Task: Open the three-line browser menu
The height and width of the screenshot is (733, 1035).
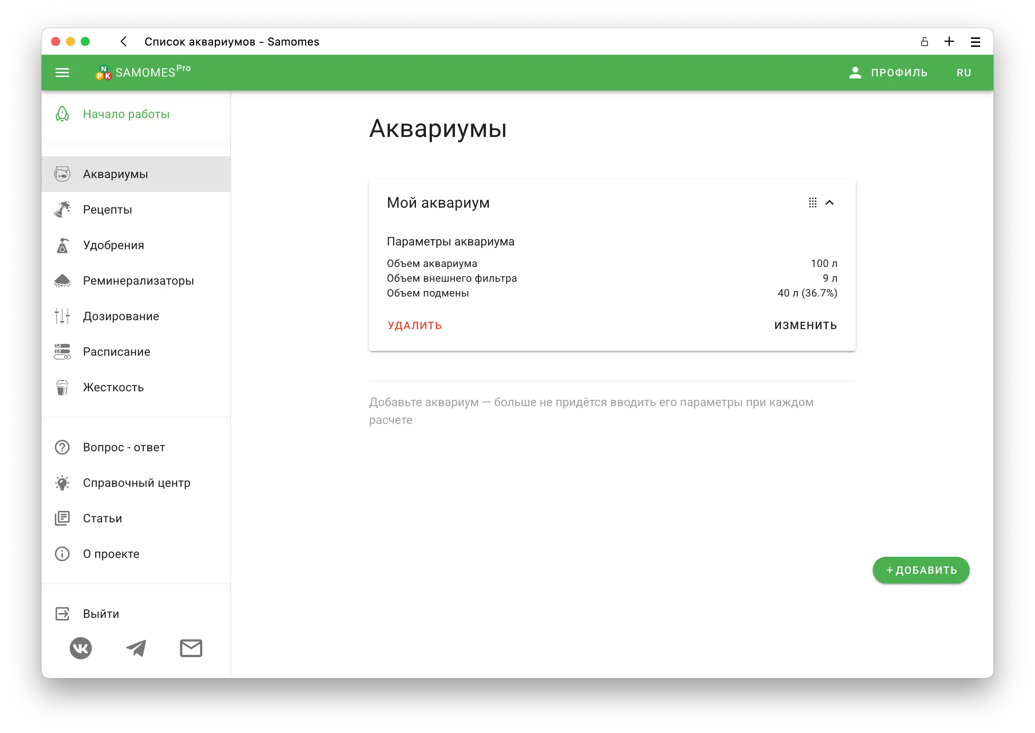Action: (x=975, y=42)
